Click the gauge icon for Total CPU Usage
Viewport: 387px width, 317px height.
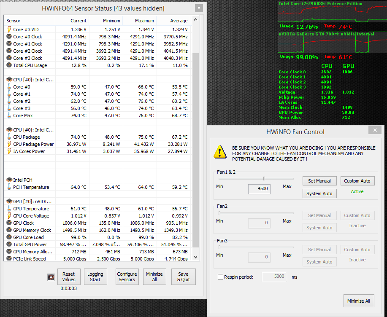tap(9, 65)
